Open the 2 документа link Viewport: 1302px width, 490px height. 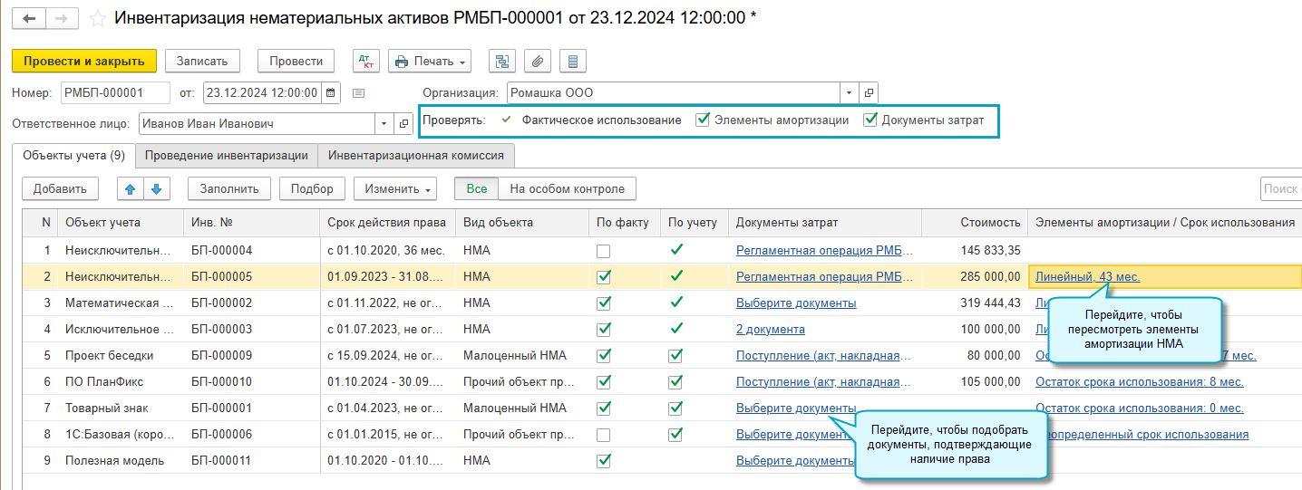point(770,329)
